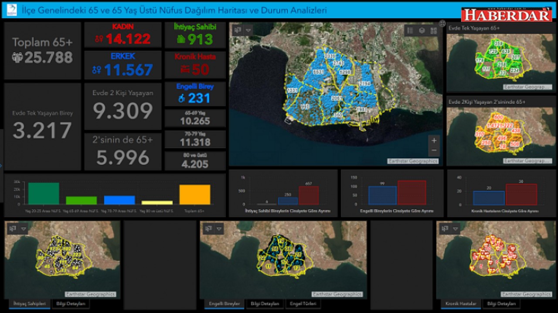Image resolution: width=558 pixels, height=313 pixels.
Task: Click the bookmark icon on Engelli Bireyler map
Action: (x=208, y=228)
